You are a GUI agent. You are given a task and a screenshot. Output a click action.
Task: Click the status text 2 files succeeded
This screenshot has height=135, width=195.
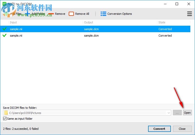click(21, 129)
